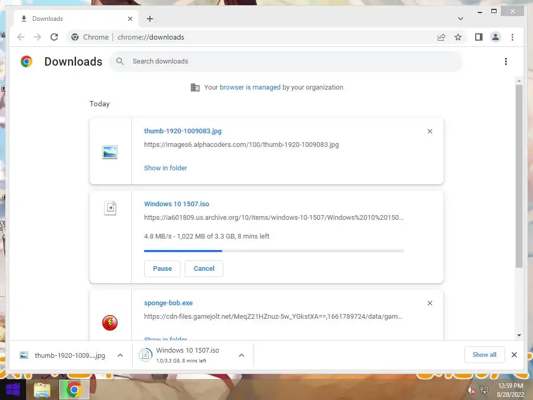Cancel the Windows 10 1507.iso download
Viewport: 533px width, 400px height.
204,268
